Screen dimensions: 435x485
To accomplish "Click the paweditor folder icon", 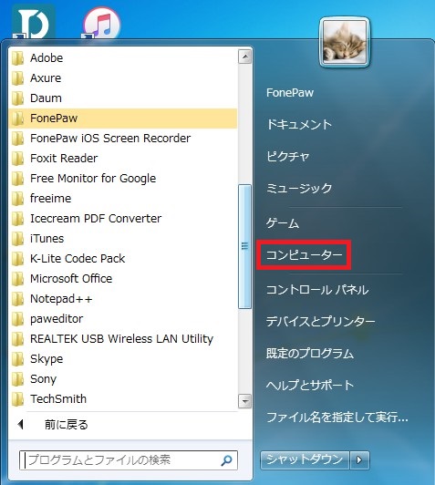I will coord(17,319).
